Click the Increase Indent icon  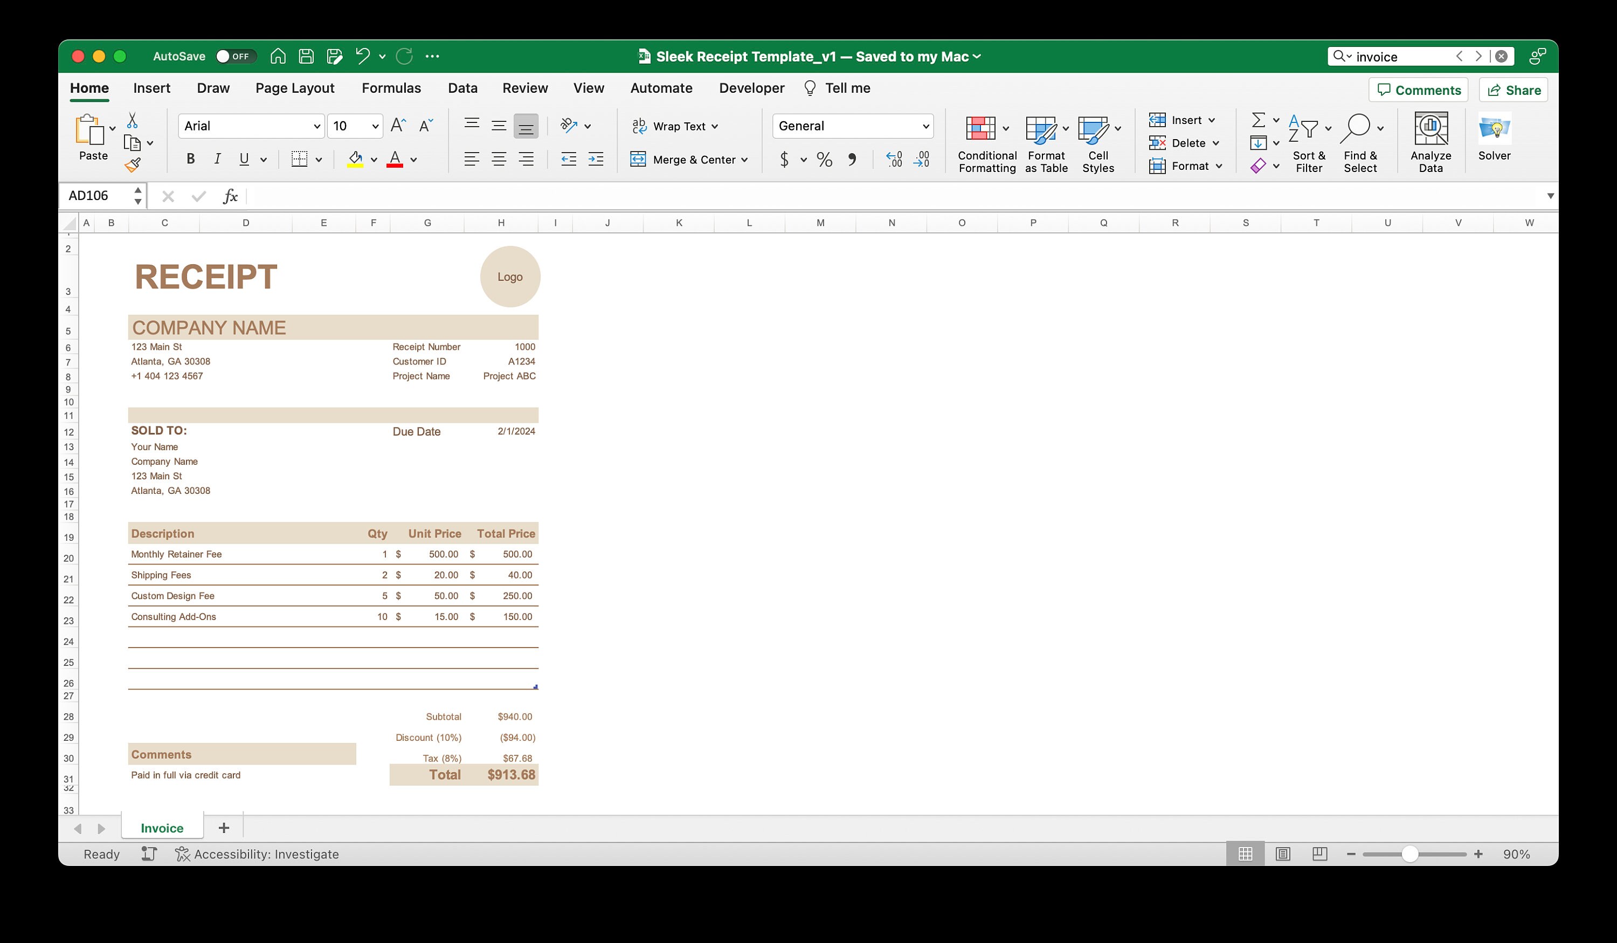(x=596, y=159)
